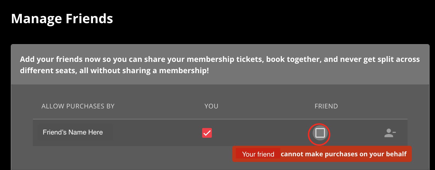Viewport: 435px width, 170px height.
Task: Uncheck the YOU purchases checkbox
Action: 207,133
